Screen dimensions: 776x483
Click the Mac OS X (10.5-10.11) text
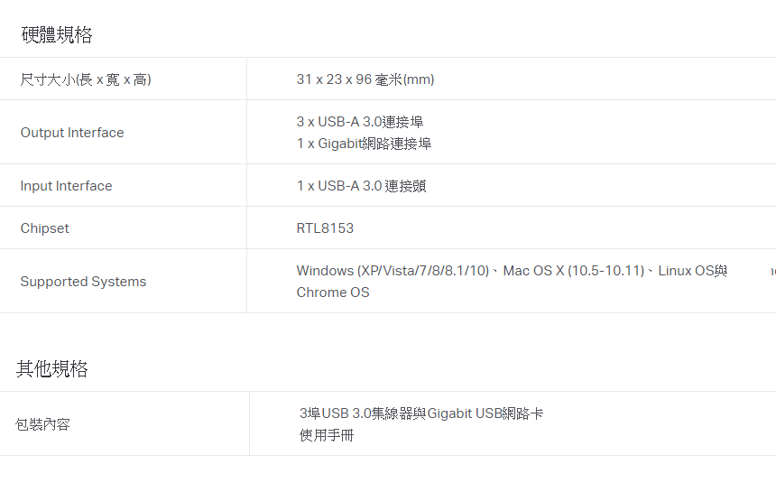coord(573,271)
